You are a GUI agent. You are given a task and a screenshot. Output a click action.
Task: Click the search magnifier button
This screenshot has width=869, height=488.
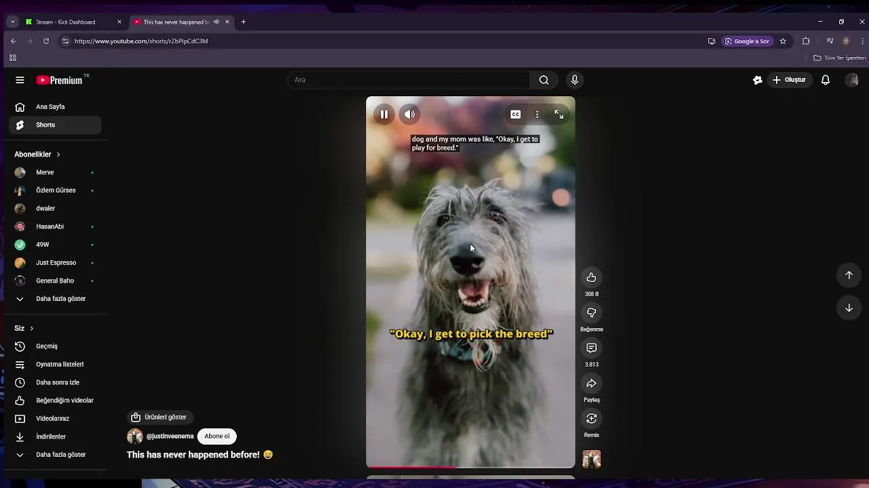544,80
